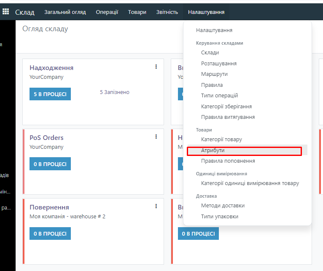Open Типи операцій menu entry
This screenshot has width=323, height=271.
pos(219,96)
